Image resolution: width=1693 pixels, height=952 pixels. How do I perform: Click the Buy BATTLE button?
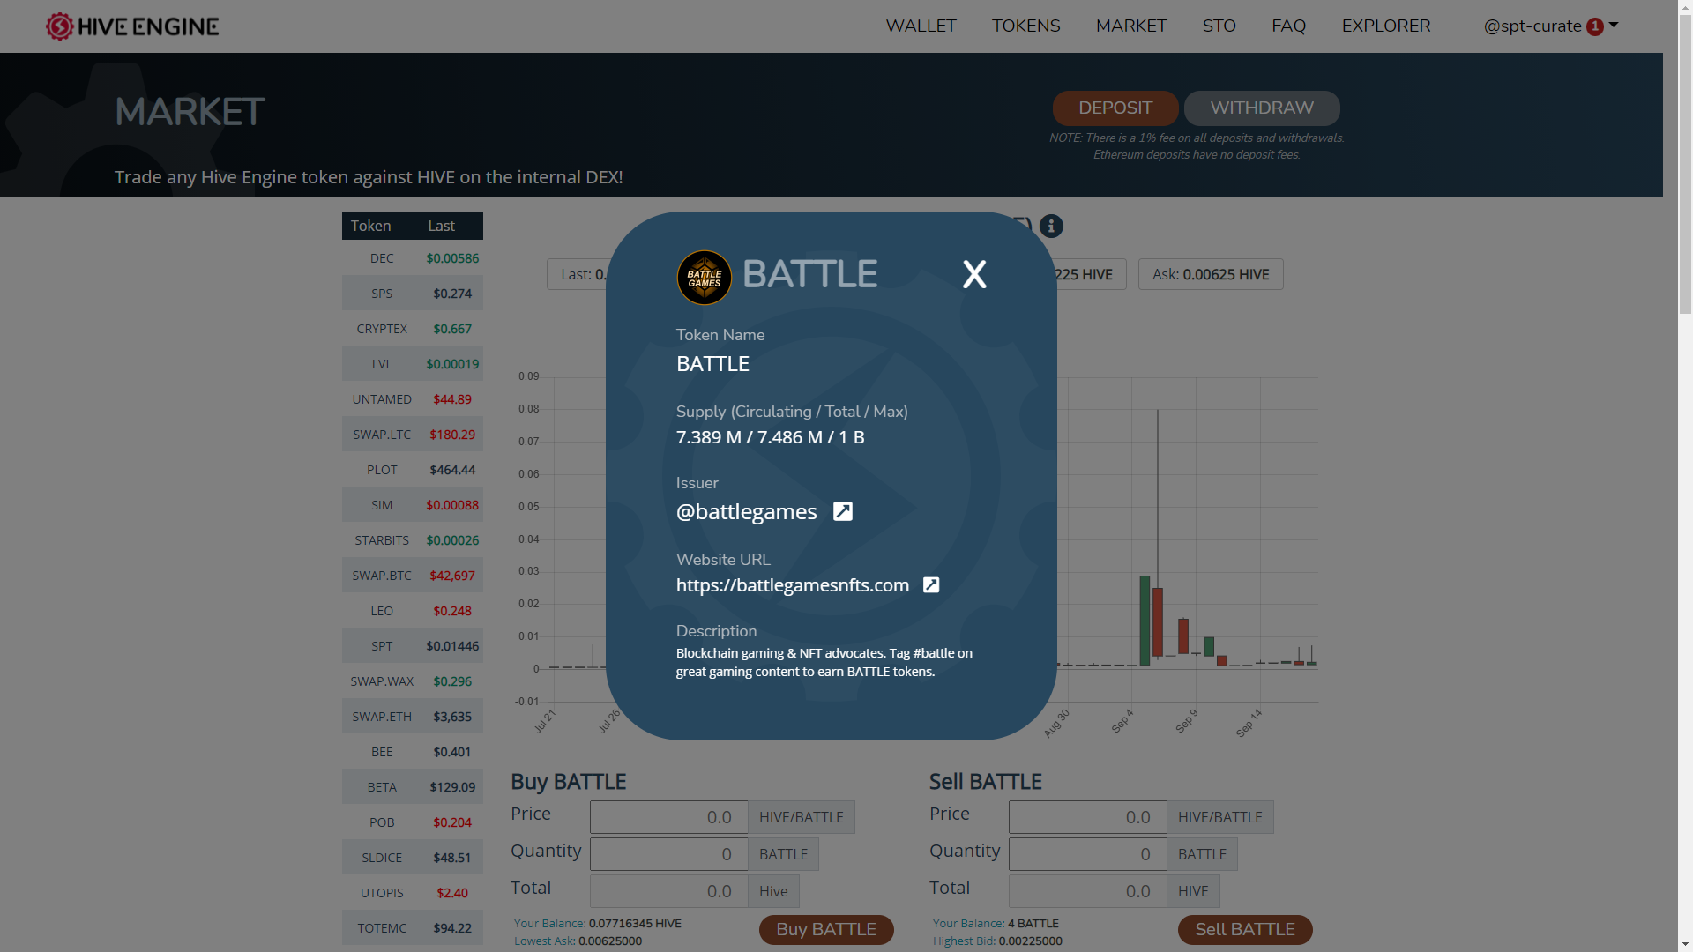[x=826, y=930]
